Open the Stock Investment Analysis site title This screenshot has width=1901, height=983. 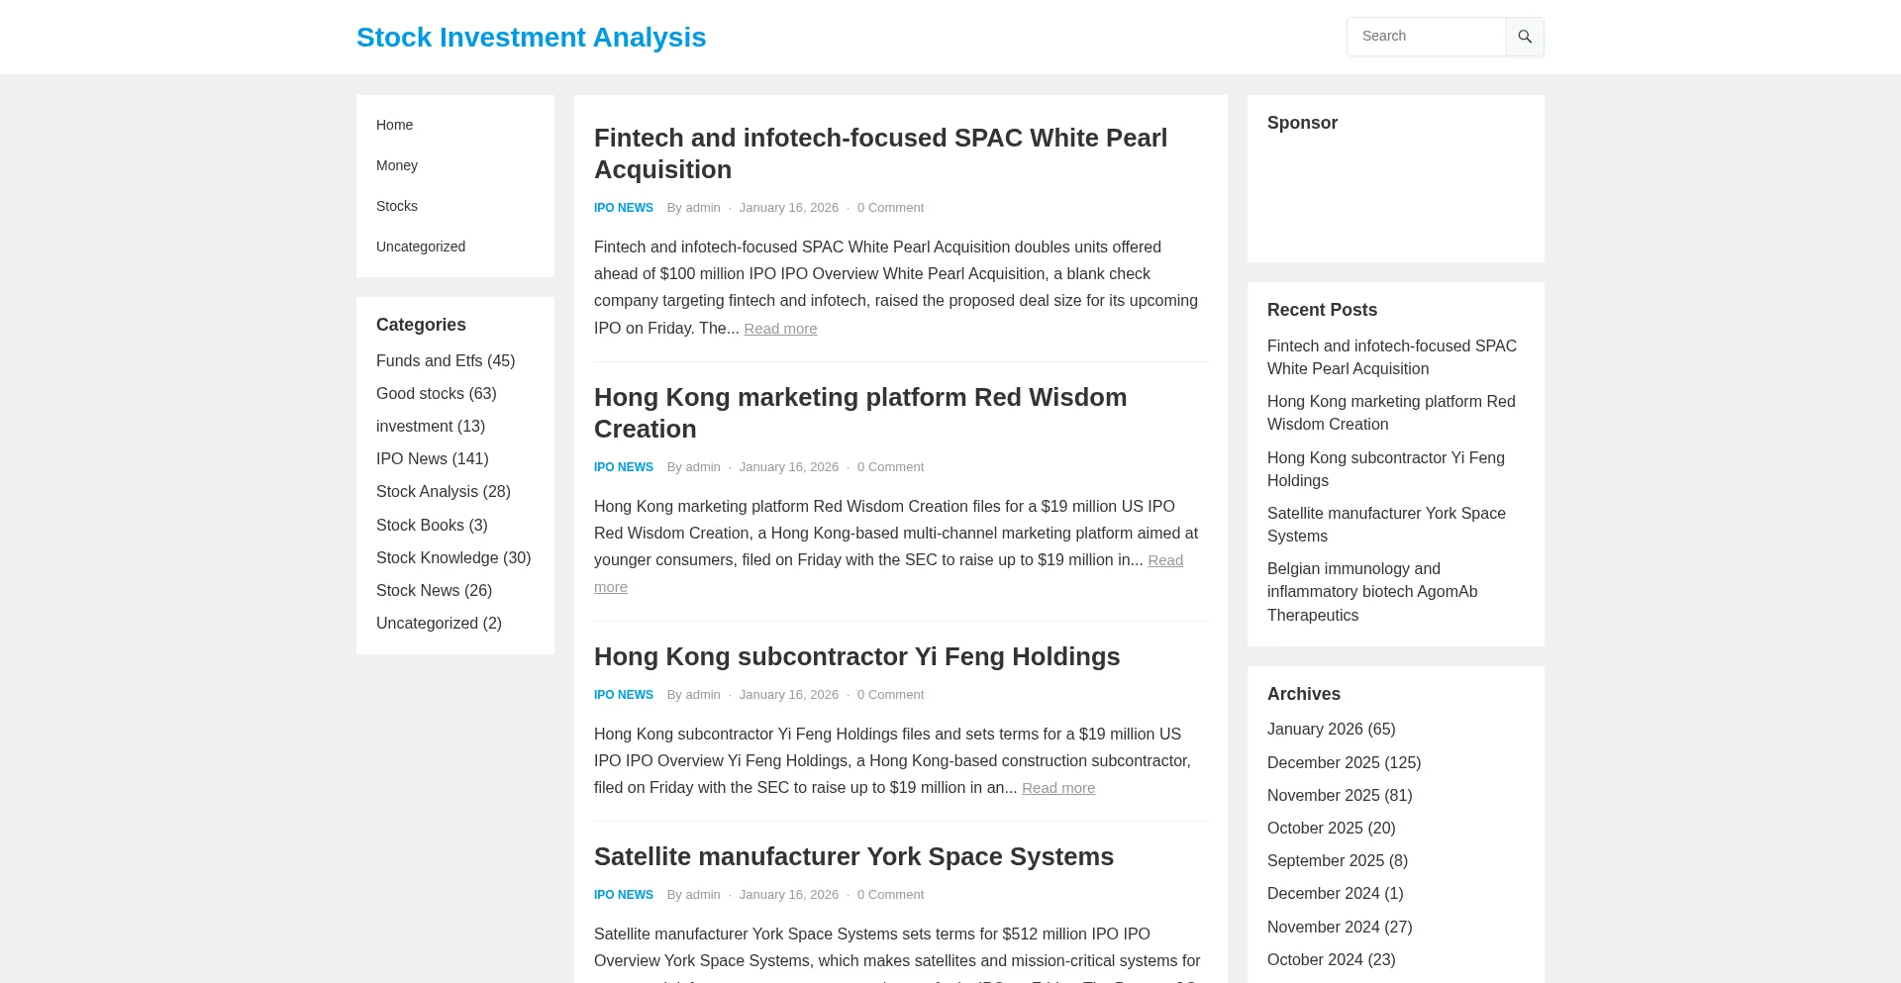(x=531, y=38)
